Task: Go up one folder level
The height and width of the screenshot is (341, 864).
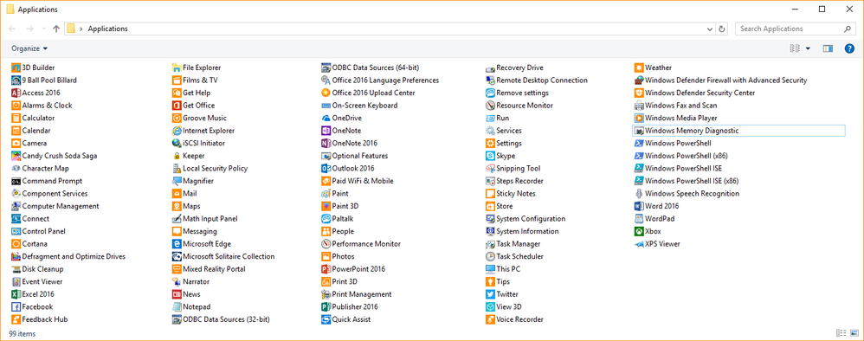Action: point(56,29)
